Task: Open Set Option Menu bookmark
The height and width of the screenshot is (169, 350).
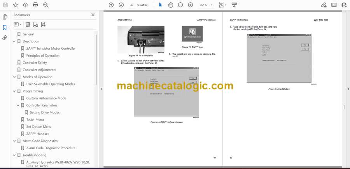Action: click(39, 127)
